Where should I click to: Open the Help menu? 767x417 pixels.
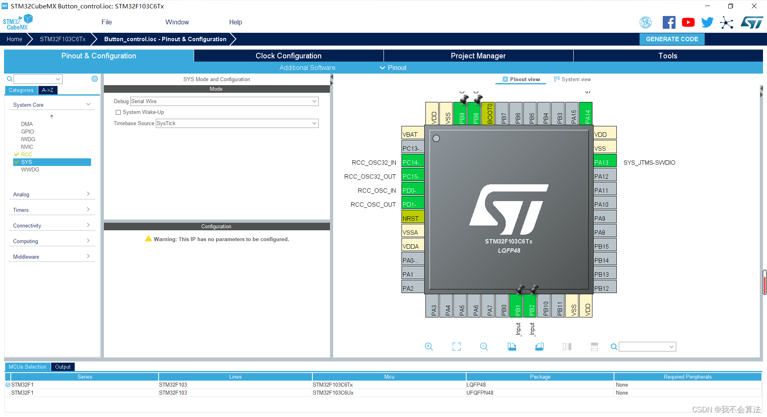click(x=235, y=22)
